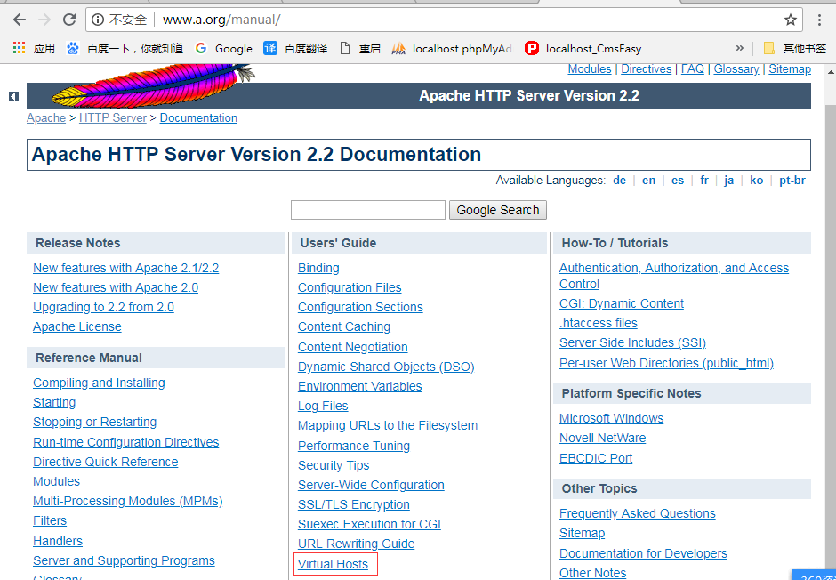Viewport: 836px width, 580px height.
Task: Open New features with Apache 2.0
Action: 116,287
